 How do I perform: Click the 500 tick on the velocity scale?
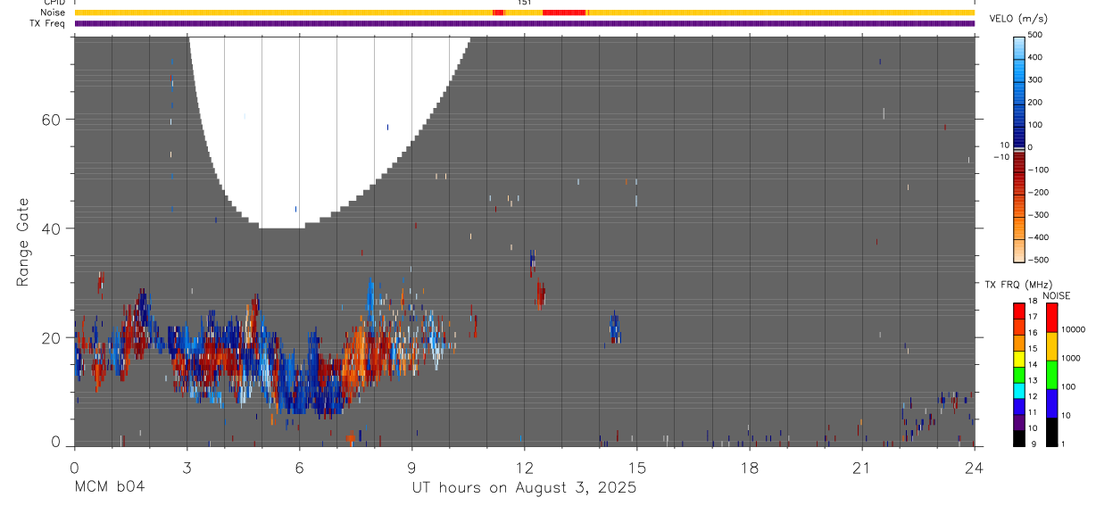(1036, 35)
